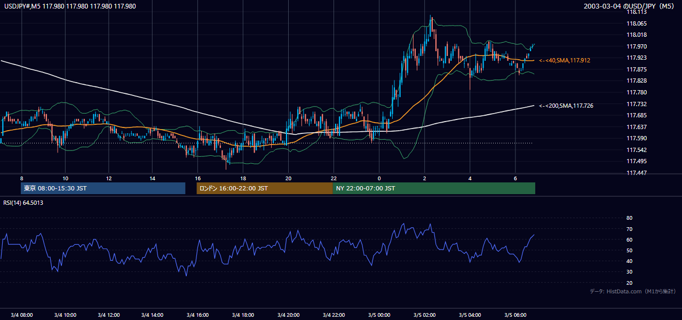The width and height of the screenshot is (682, 320).
Task: Click price axis value 117.828
Action: click(x=636, y=81)
